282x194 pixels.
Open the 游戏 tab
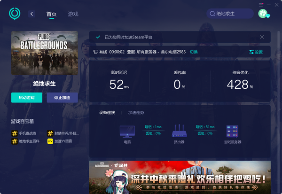click(73, 14)
